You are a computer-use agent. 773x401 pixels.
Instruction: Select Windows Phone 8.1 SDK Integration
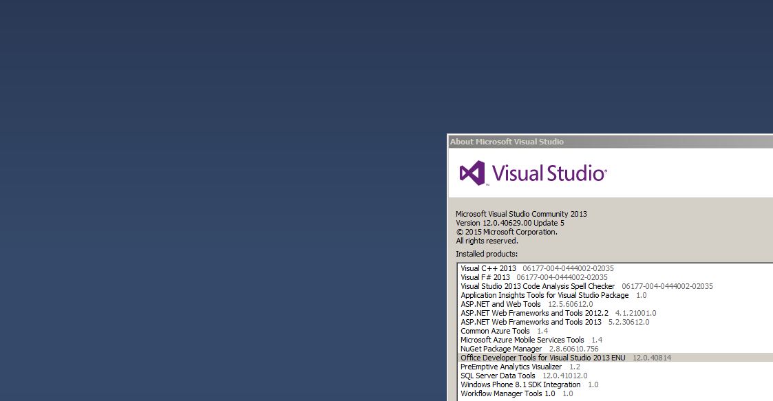coord(615,384)
